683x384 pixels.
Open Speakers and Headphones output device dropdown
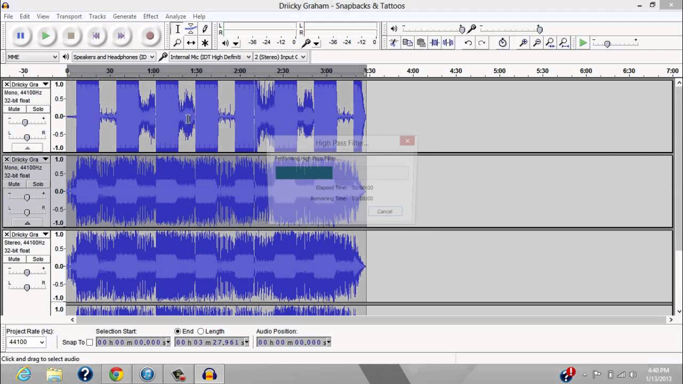click(x=114, y=57)
